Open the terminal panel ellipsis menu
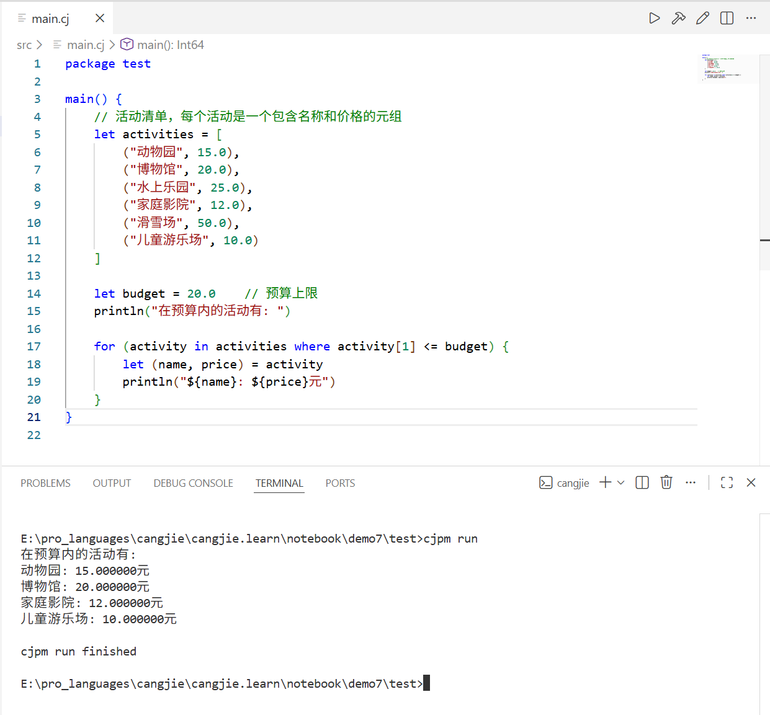Screen dimensions: 770x715 (x=691, y=482)
